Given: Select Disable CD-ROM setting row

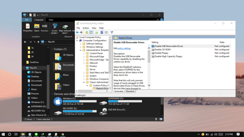Looking at the screenshot, I should pos(191,50).
